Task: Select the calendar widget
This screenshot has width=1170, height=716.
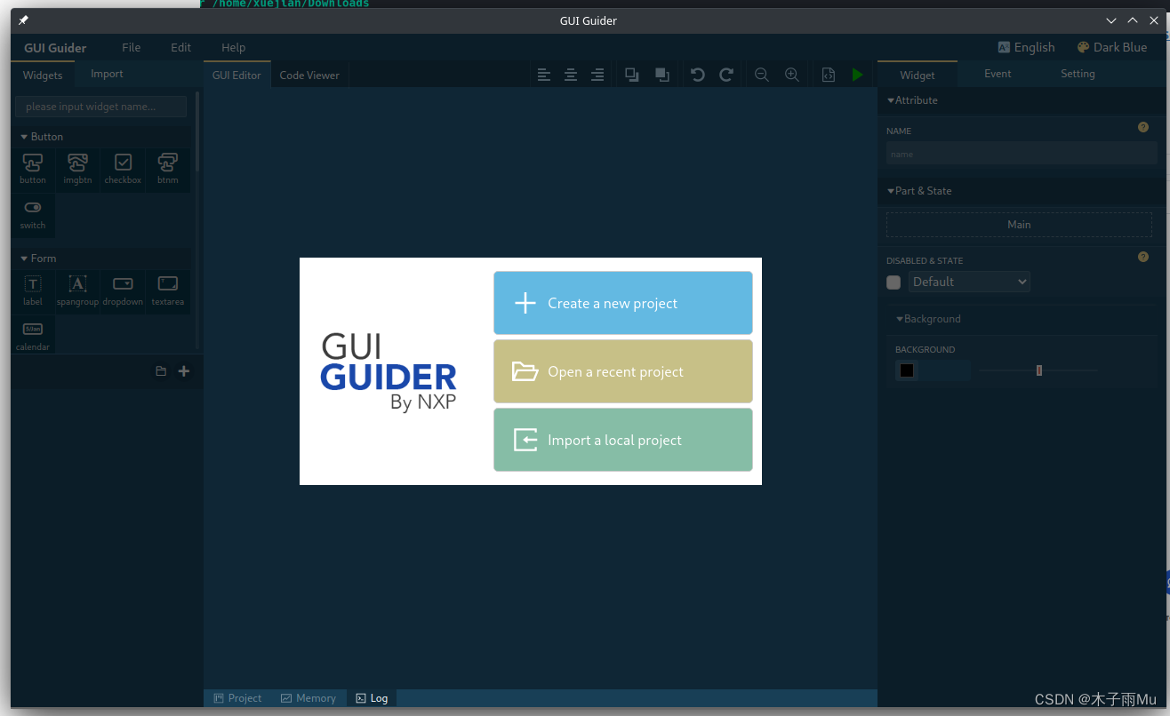Action: 33,336
